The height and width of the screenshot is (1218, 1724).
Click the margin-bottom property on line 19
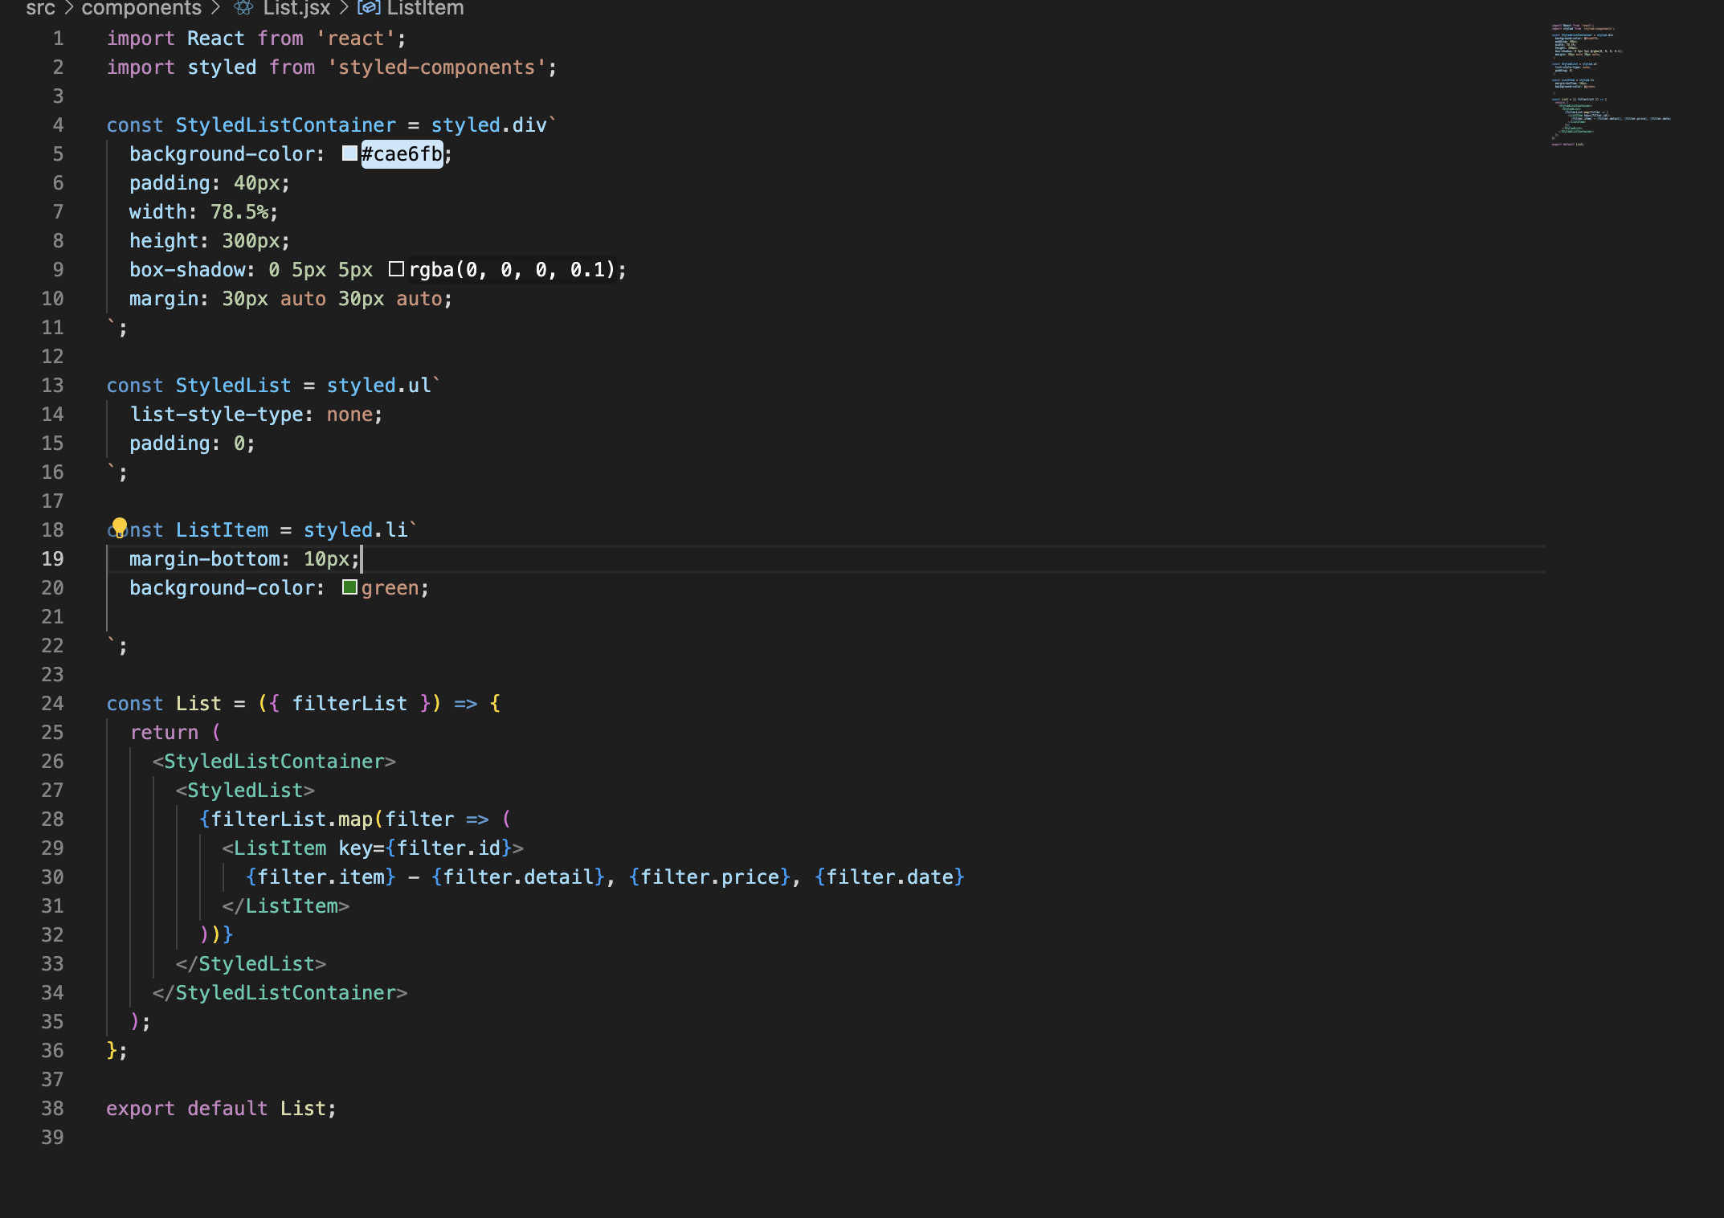pyautogui.click(x=205, y=559)
